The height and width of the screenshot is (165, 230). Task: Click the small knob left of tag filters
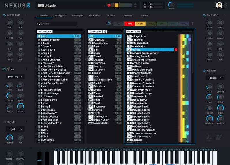(x=109, y=24)
